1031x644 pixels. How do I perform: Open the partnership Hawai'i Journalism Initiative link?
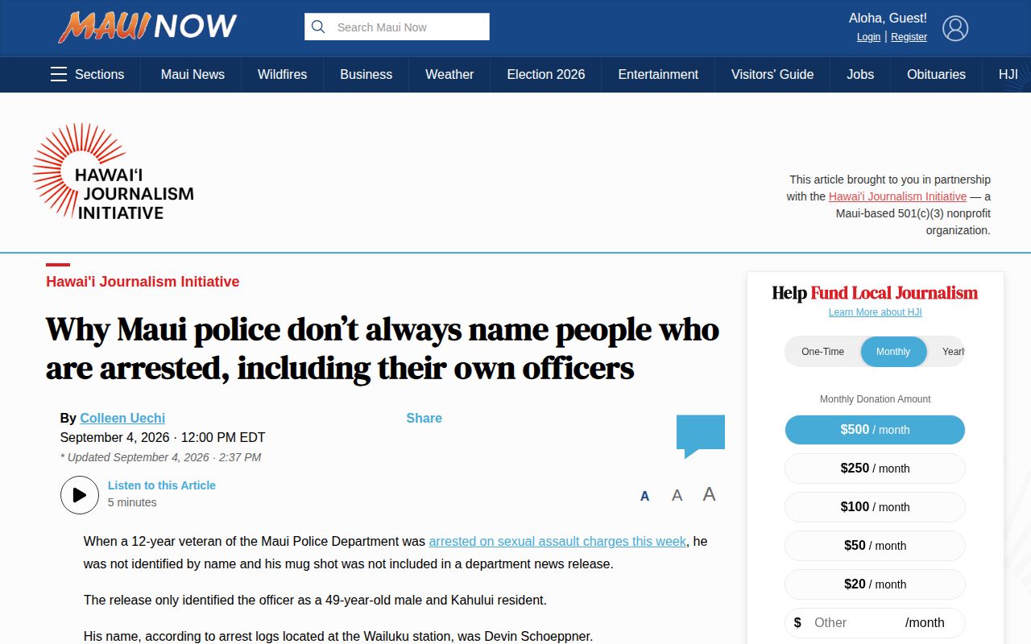(x=897, y=196)
